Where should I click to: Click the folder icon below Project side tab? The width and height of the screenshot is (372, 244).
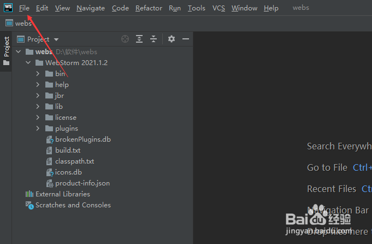[7, 63]
